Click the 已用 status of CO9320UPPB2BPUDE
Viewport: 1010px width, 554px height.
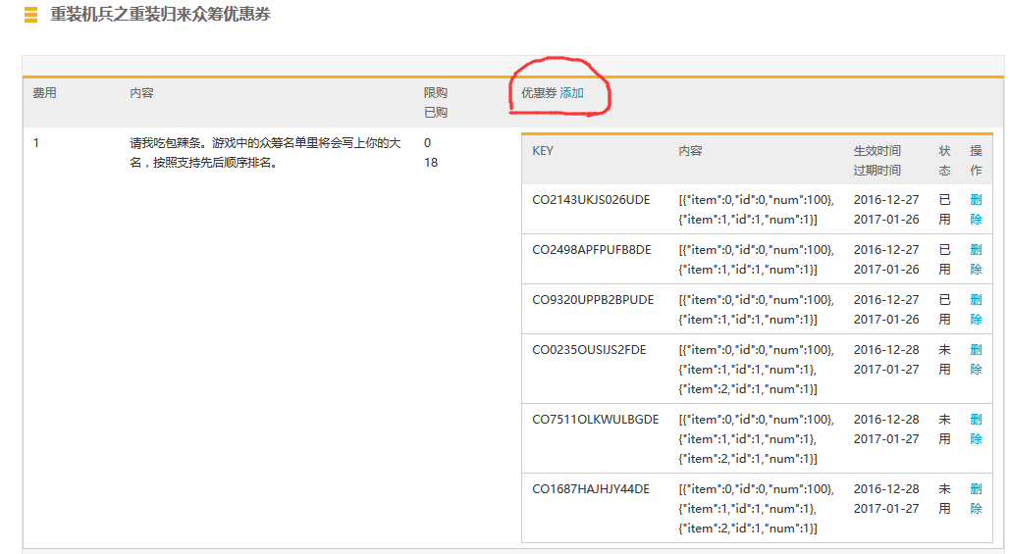[x=944, y=310]
